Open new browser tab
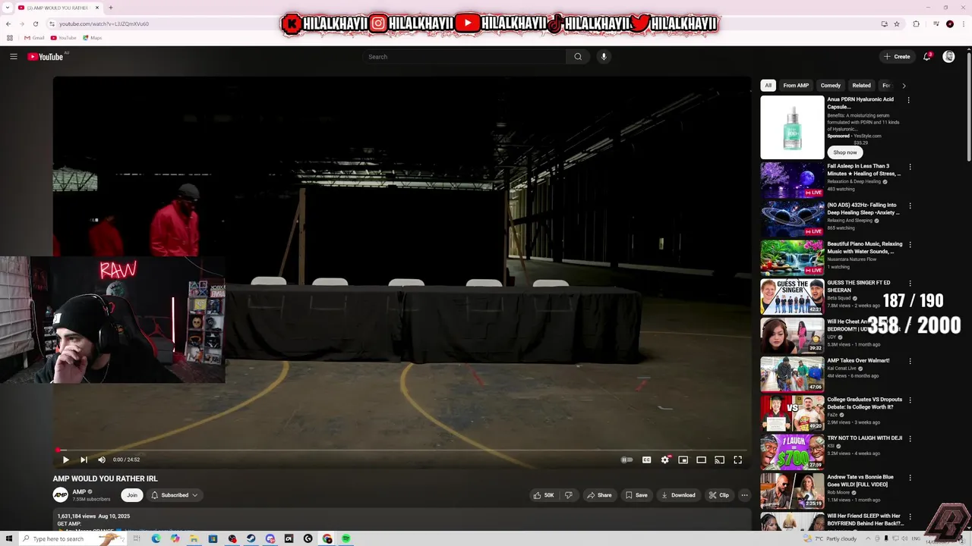The height and width of the screenshot is (546, 972). click(x=111, y=8)
